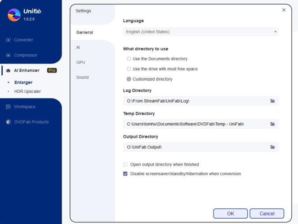Image resolution: width=298 pixels, height=224 pixels.
Task: Click into the Log Directory path field
Action: (x=201, y=101)
